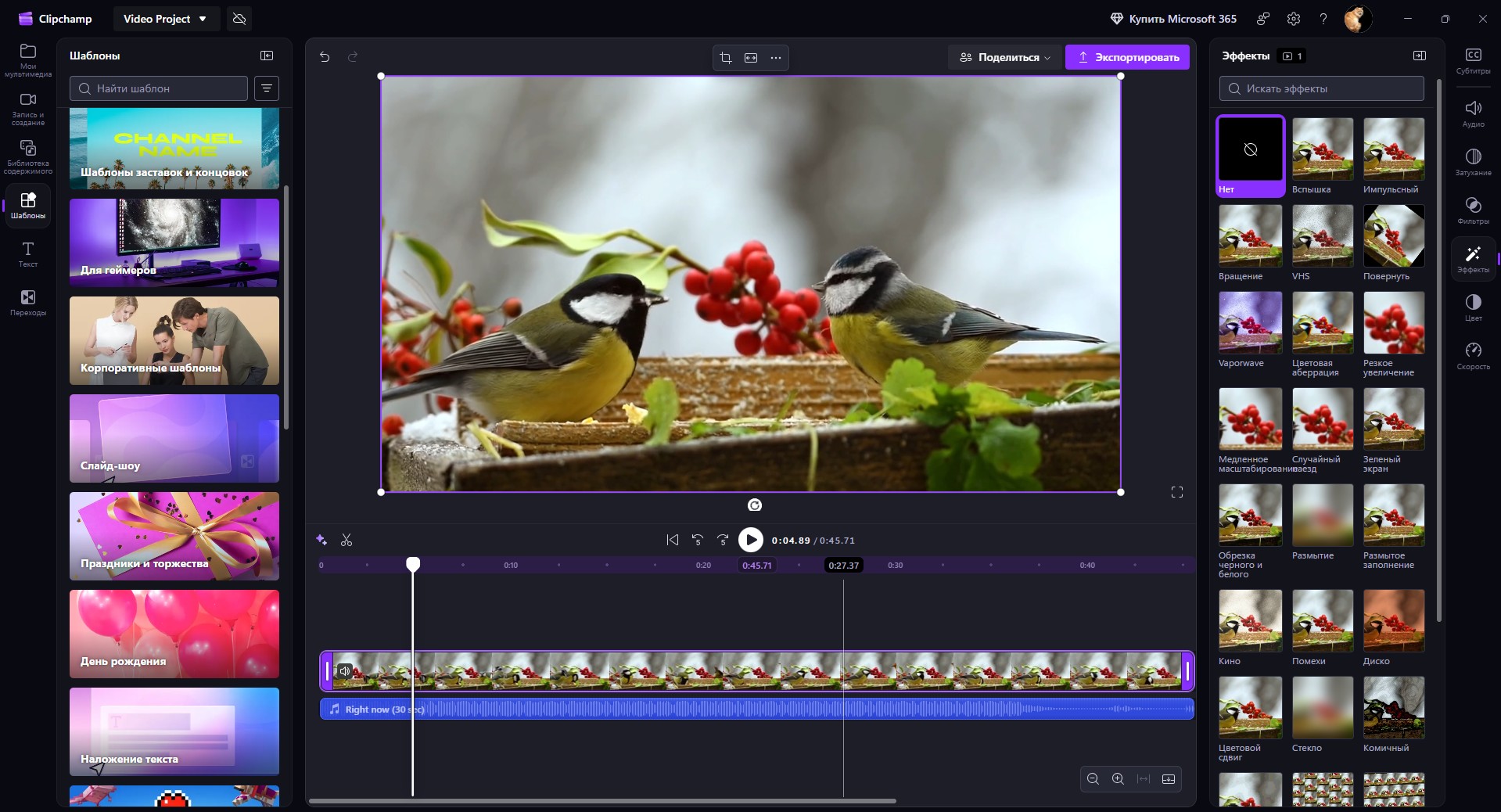Open the Share dropdown menu
The image size is (1501, 812).
click(x=1005, y=57)
